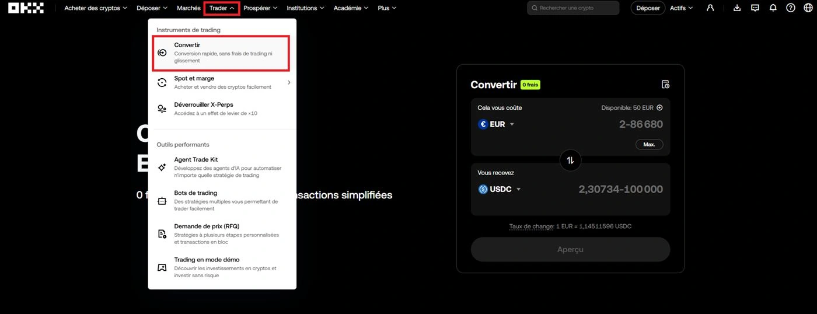Click the Convertir menu icon
This screenshot has height=314, width=817.
162,53
